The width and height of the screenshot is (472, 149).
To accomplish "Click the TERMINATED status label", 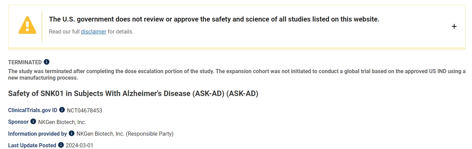I will coord(25,62).
